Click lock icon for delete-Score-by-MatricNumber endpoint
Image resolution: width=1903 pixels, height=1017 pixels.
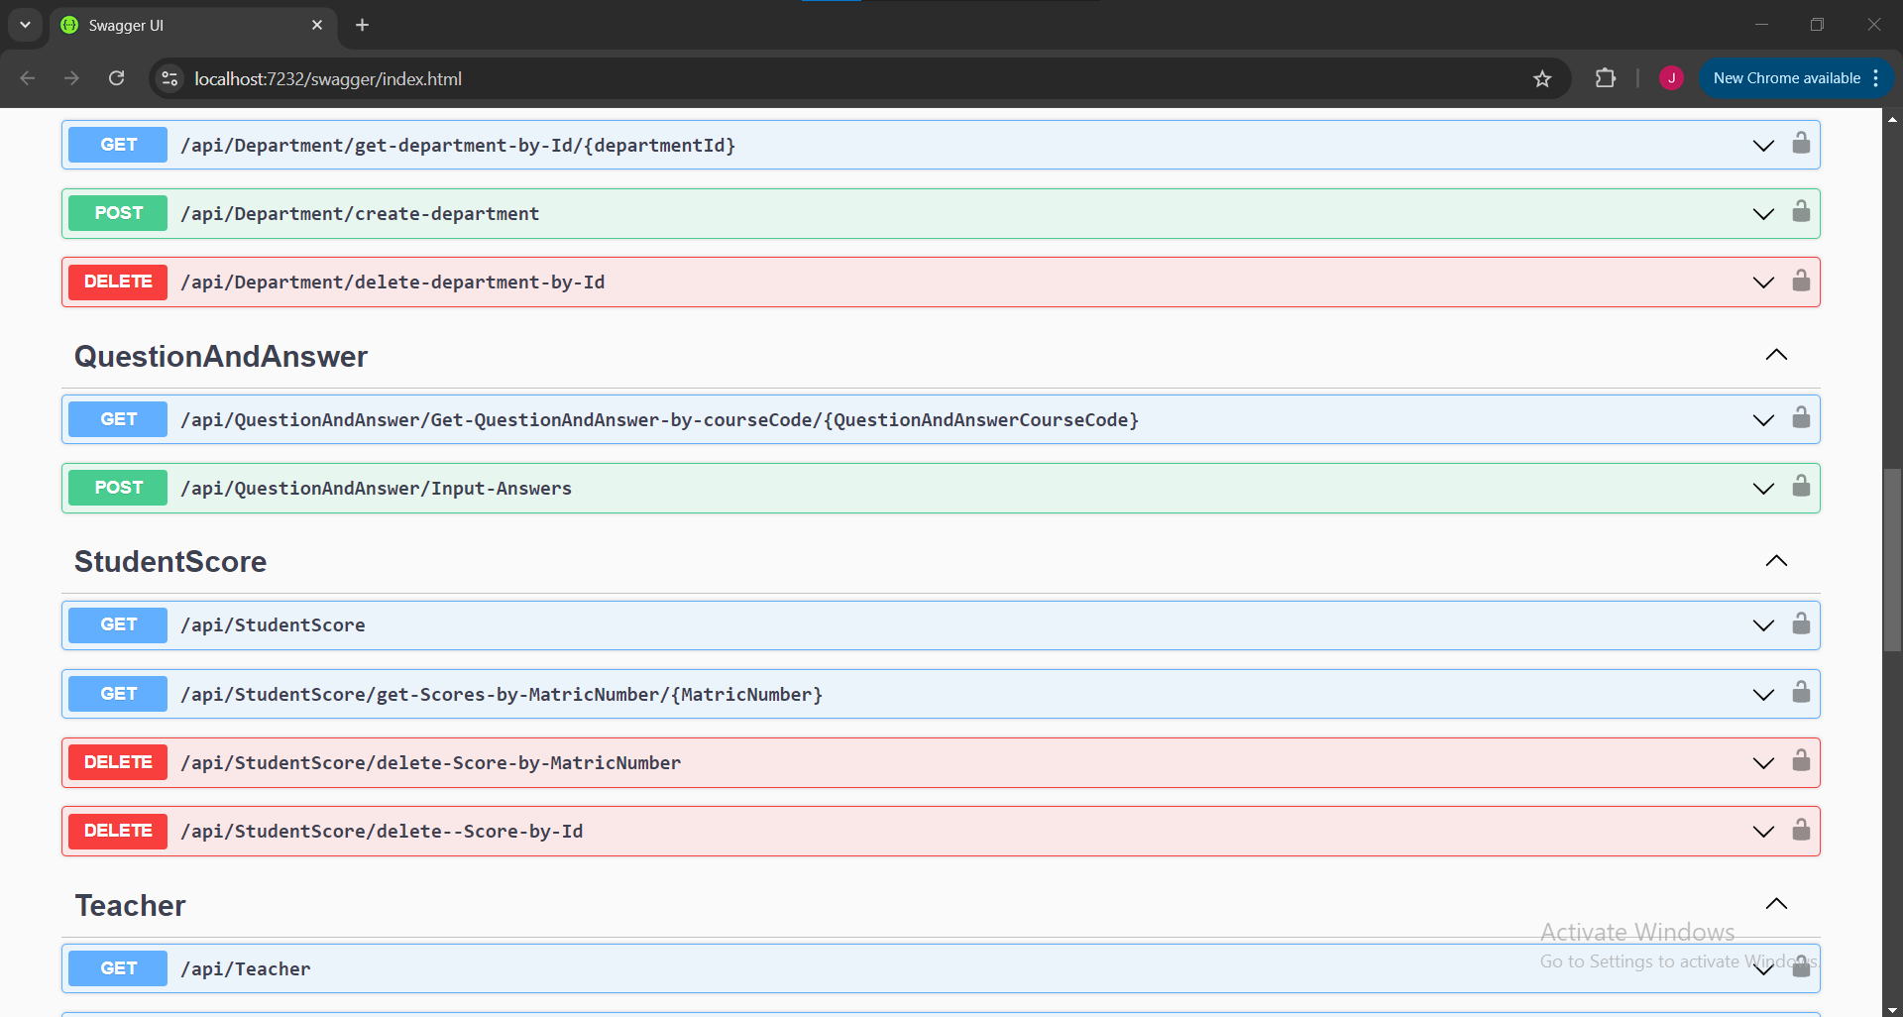click(x=1800, y=761)
